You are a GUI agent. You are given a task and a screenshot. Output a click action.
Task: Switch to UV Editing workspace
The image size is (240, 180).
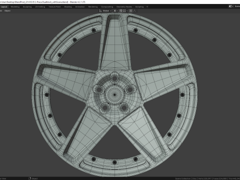pos(40,7)
